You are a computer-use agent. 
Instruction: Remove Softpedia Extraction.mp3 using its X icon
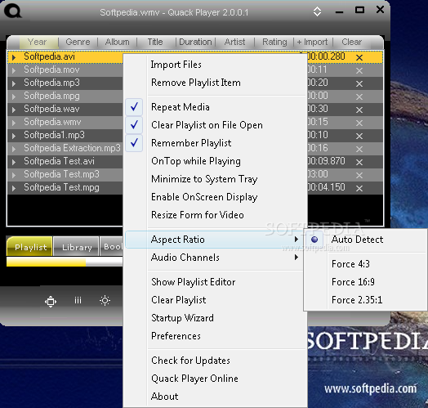(359, 149)
